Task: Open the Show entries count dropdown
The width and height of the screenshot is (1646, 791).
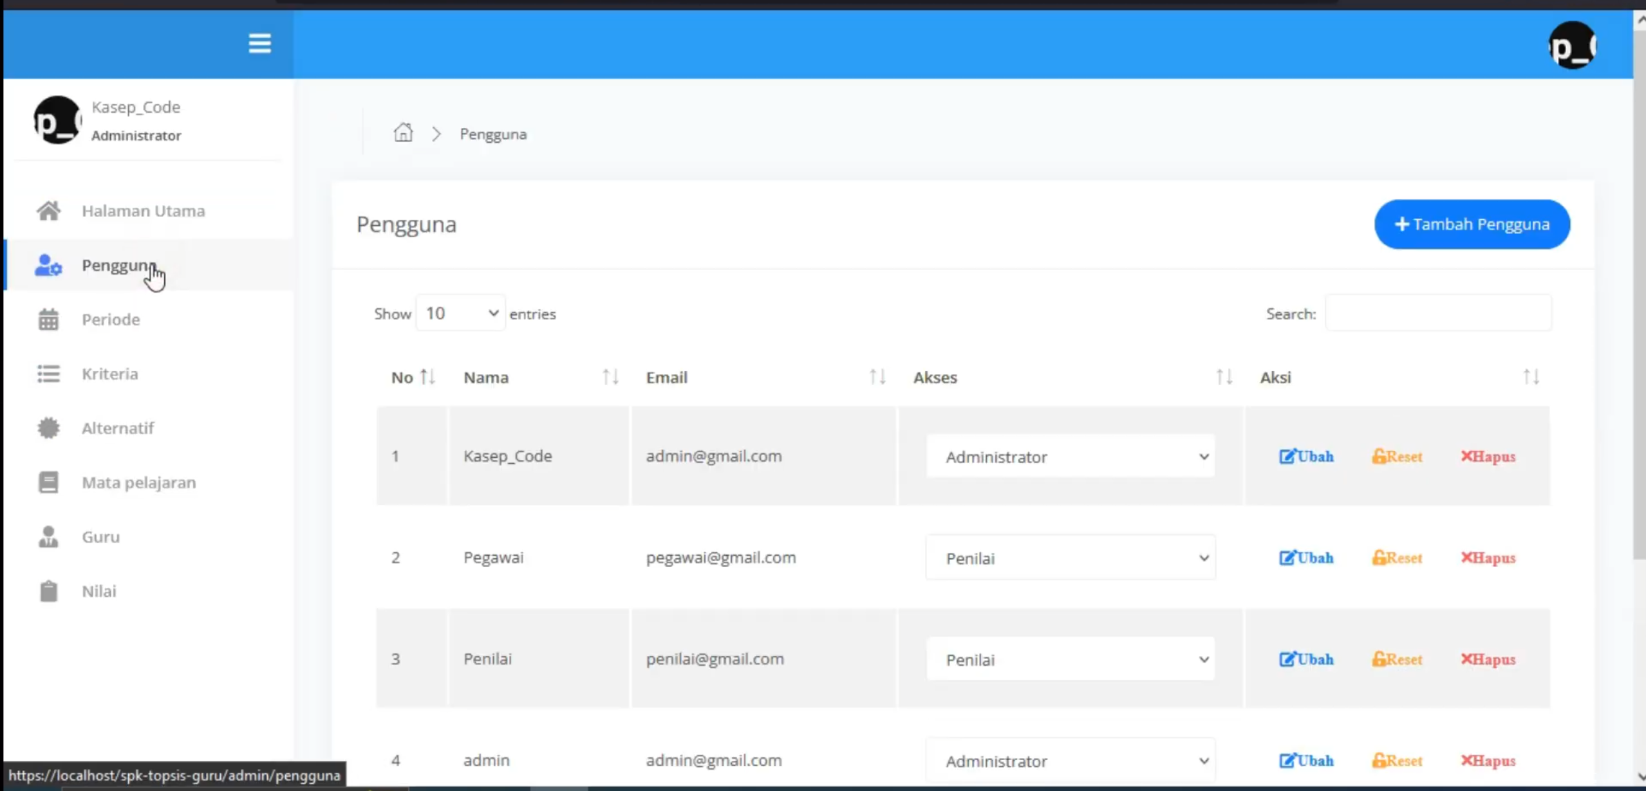Action: point(461,313)
